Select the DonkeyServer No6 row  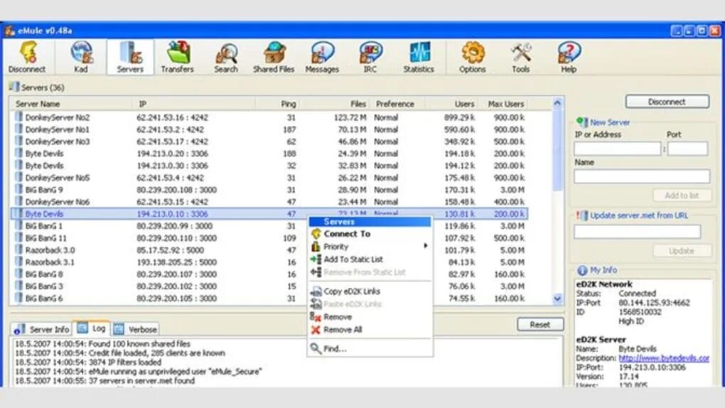269,202
